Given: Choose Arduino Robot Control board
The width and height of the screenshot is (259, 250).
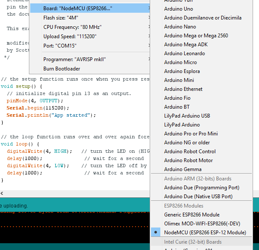Looking at the screenshot, I should coord(202,151).
